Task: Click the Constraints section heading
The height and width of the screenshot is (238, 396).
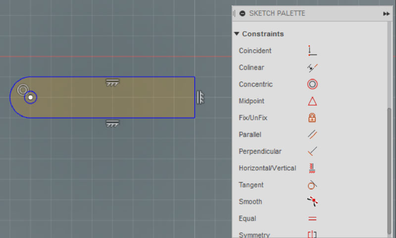Action: [x=263, y=34]
